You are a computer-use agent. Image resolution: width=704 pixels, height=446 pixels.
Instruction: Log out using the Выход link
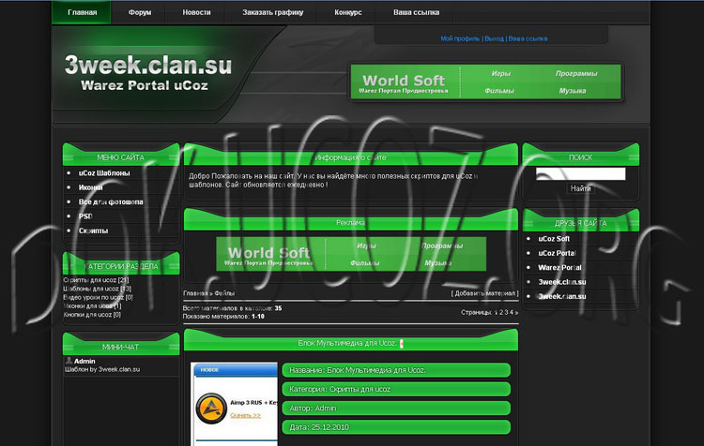pyautogui.click(x=493, y=38)
